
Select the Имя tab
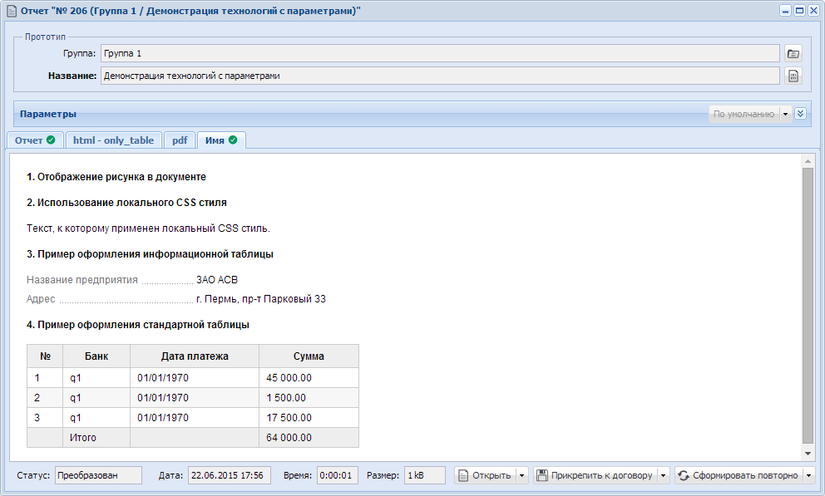221,140
